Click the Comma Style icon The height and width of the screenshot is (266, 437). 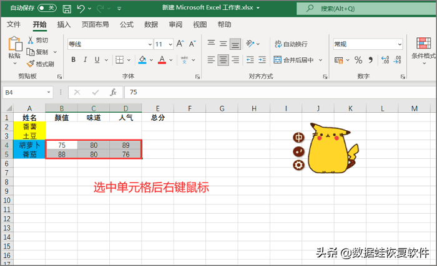(x=370, y=60)
